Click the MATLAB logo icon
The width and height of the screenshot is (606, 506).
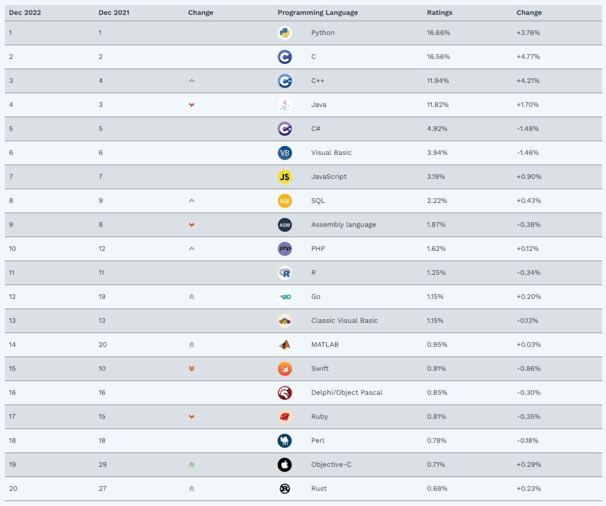tap(285, 345)
